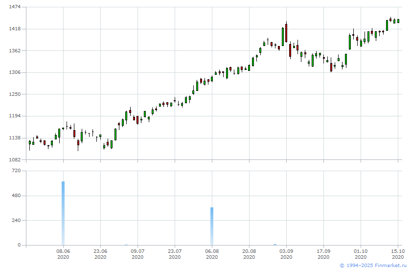The image size is (411, 269).
Task: Click the 1306 price axis label
Action: tap(15, 72)
